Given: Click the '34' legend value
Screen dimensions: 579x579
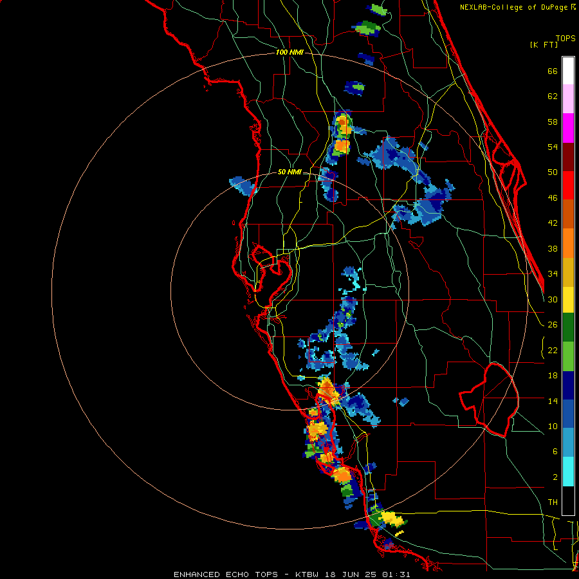Looking at the screenshot, I should click(x=553, y=274).
